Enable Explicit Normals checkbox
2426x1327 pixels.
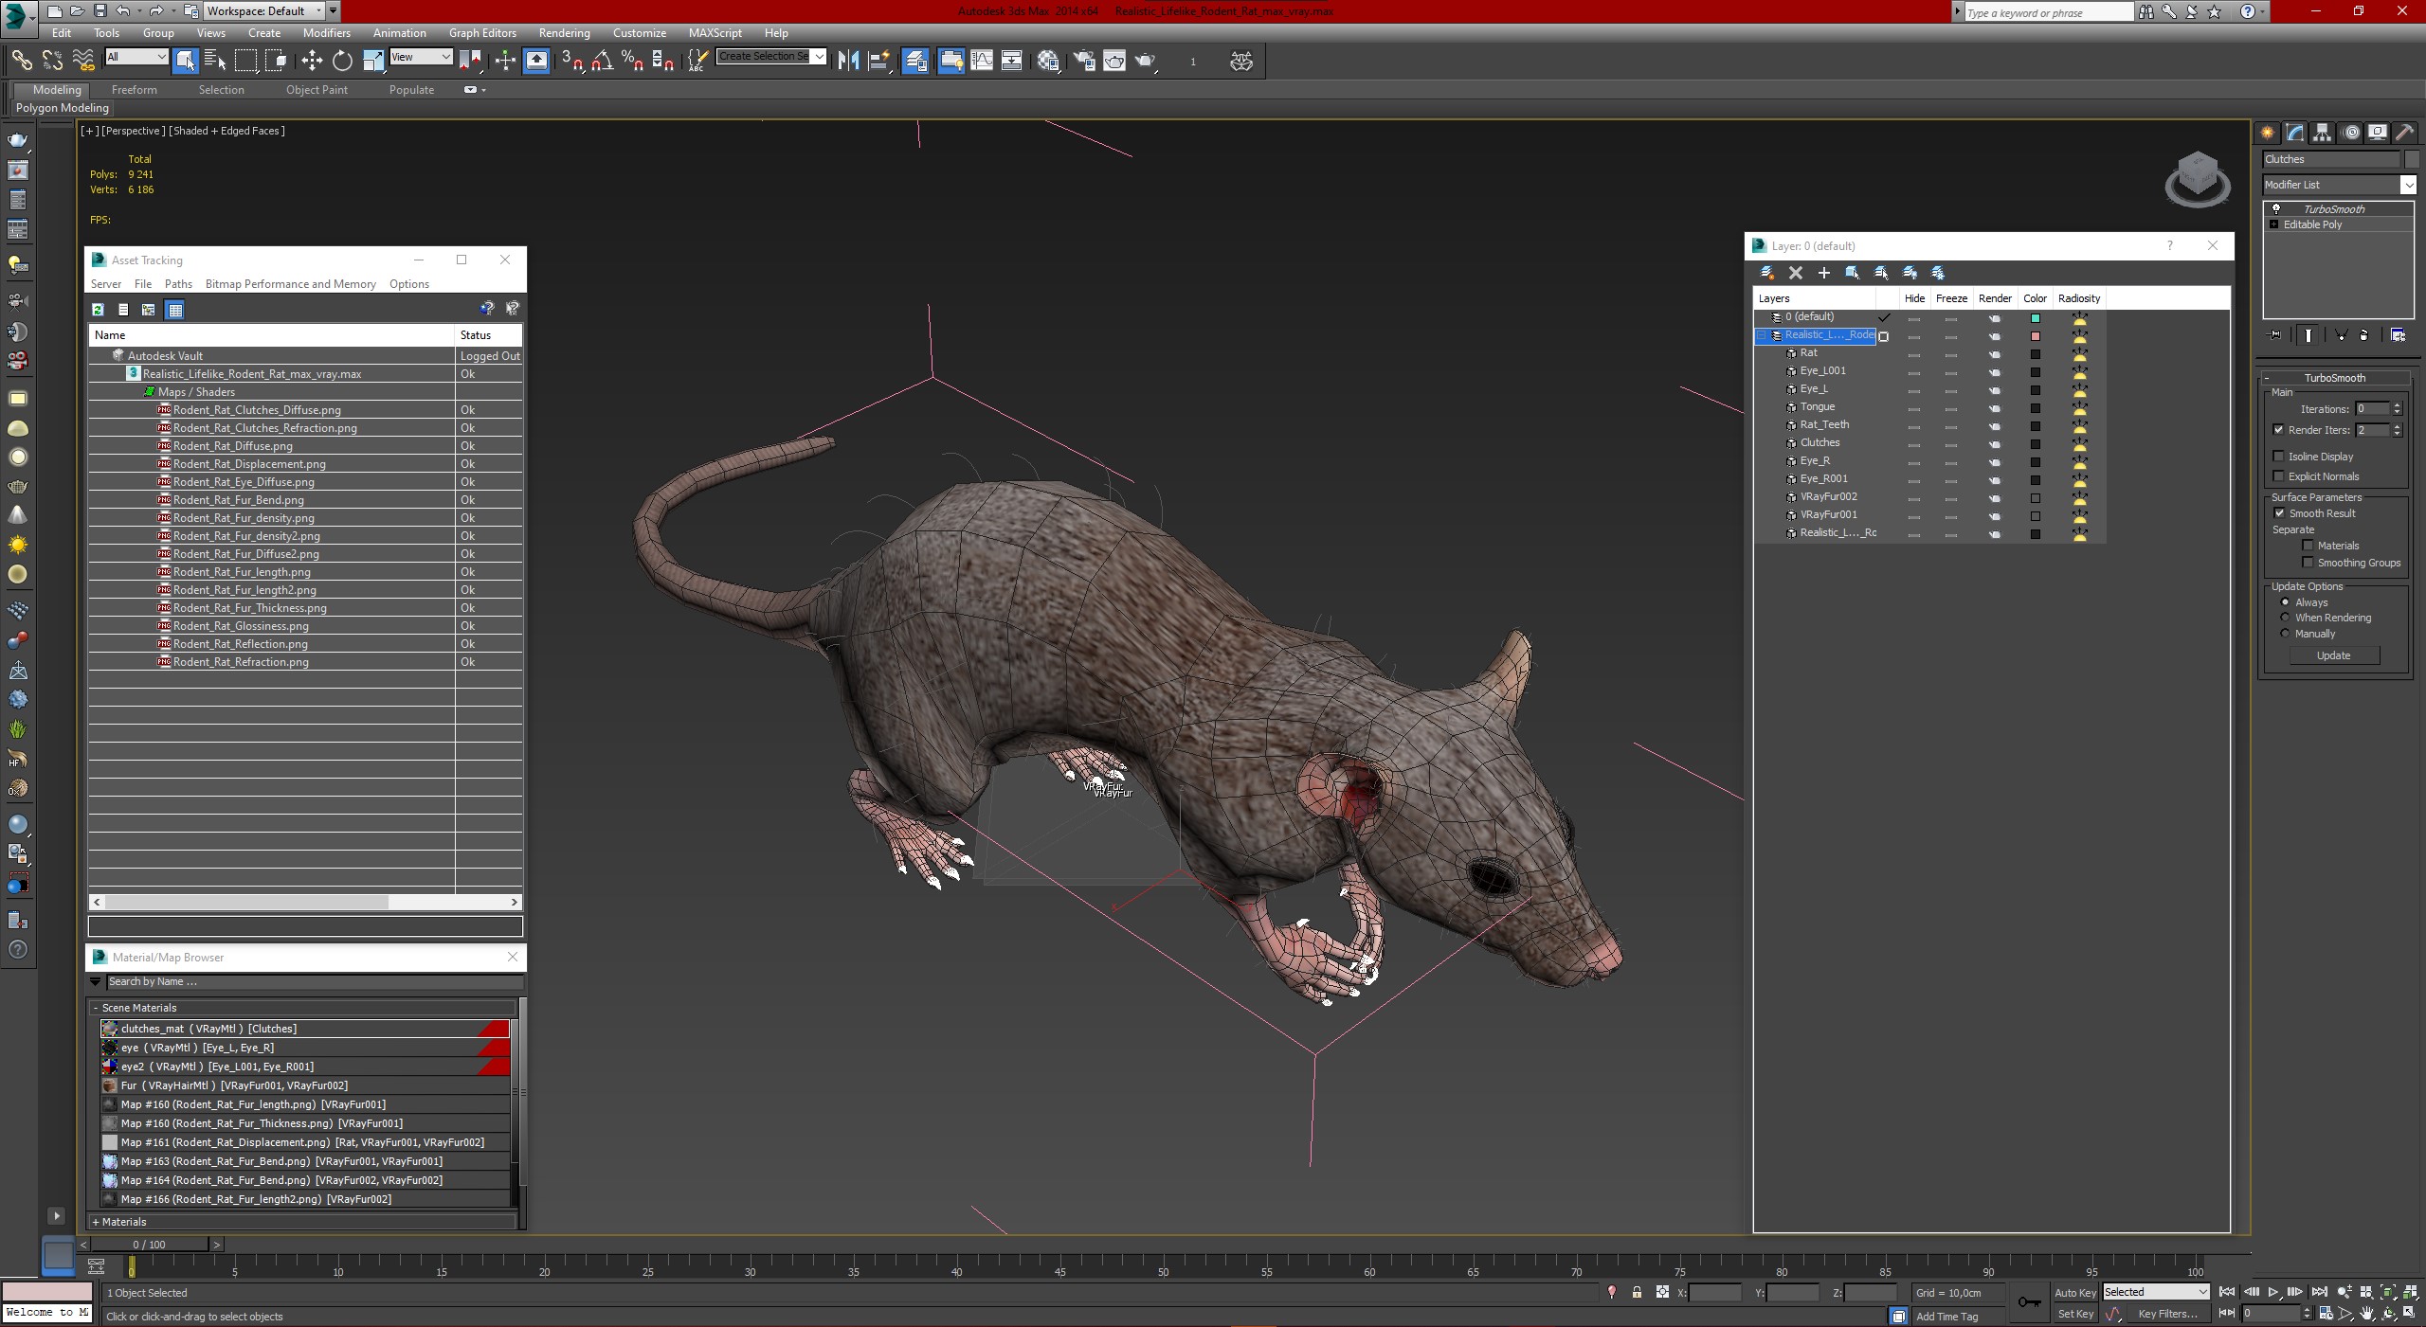2279,476
